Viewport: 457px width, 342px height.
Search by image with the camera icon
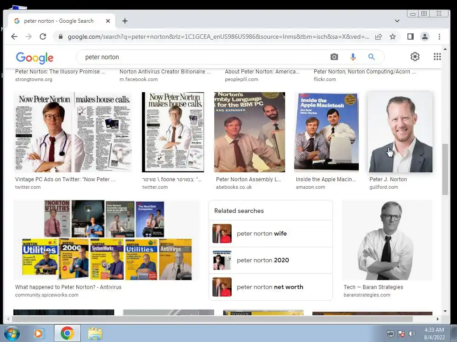[334, 57]
